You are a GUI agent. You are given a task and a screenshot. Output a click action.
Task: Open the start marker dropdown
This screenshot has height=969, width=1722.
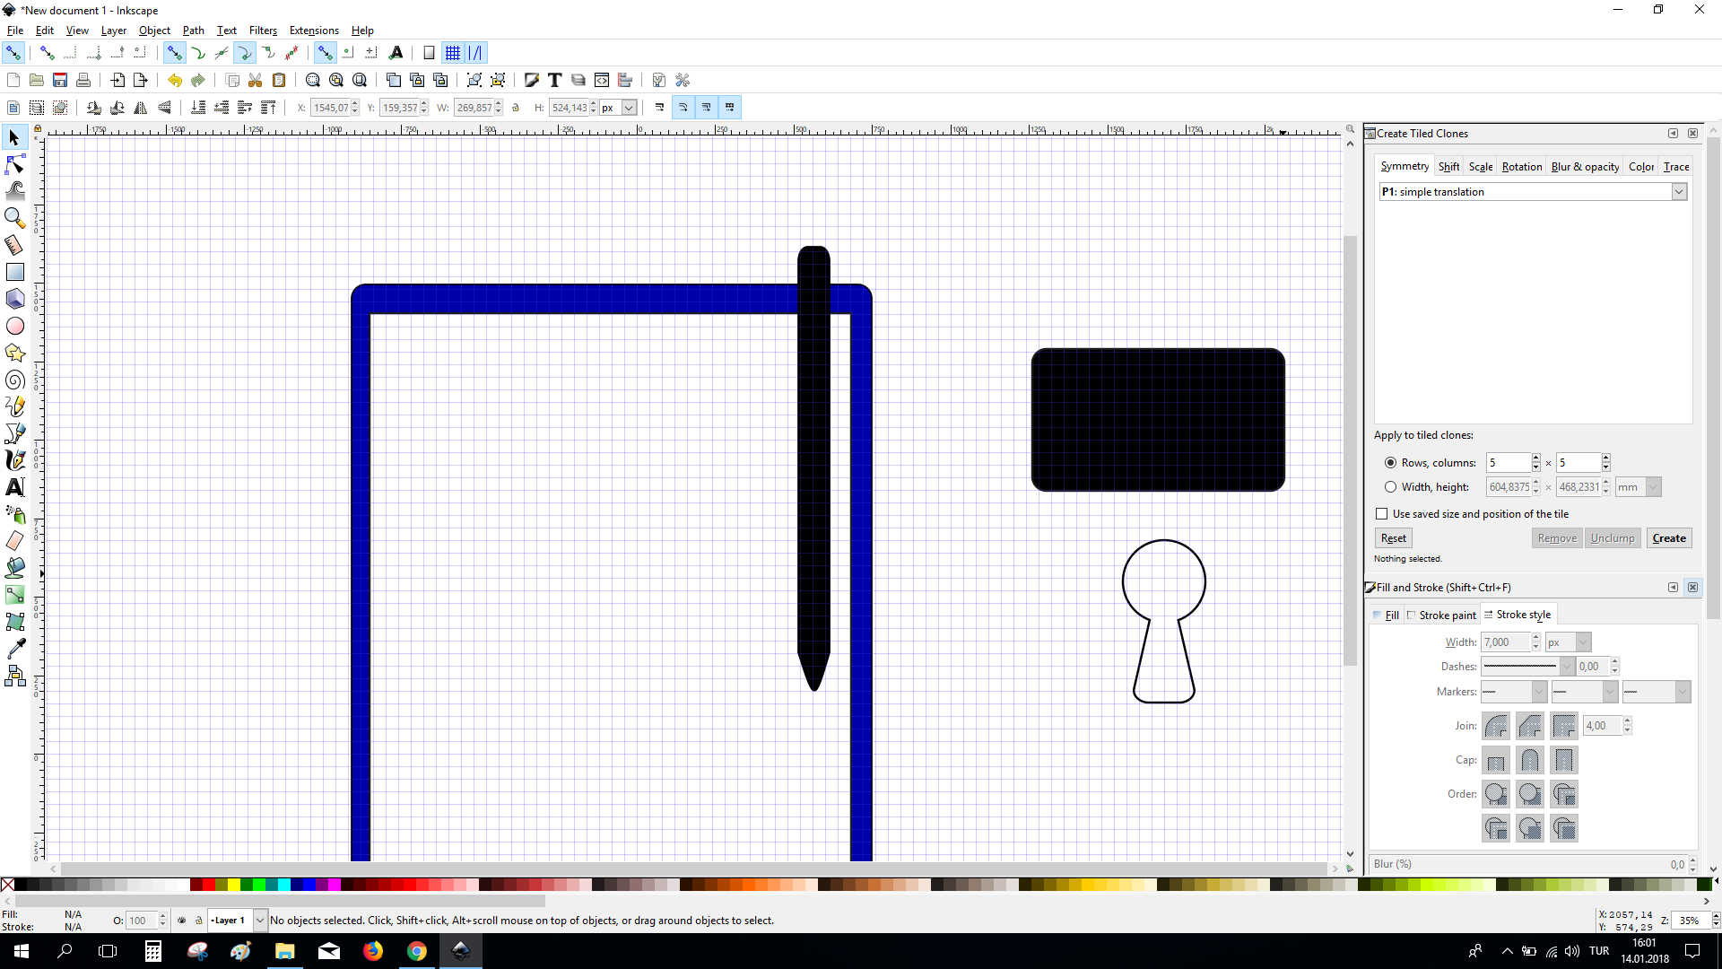coord(1514,692)
